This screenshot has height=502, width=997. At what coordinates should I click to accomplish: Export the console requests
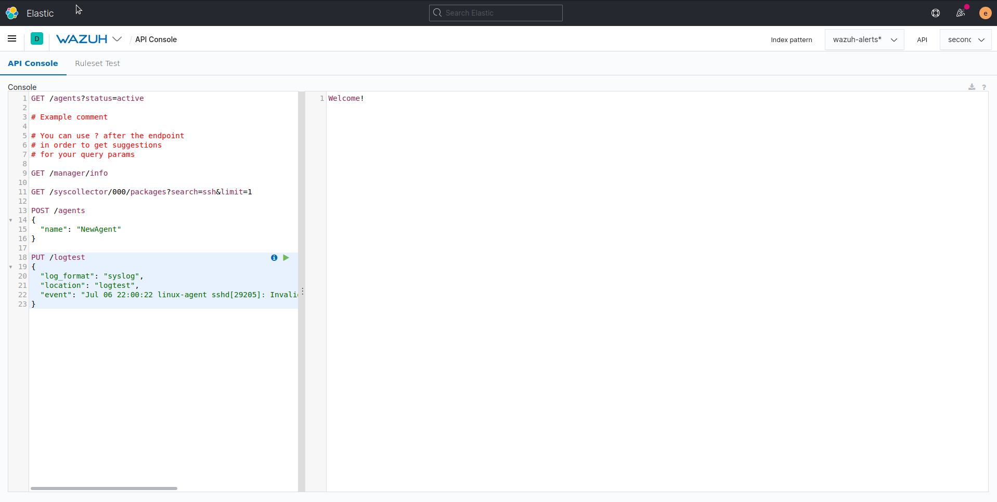tap(972, 87)
